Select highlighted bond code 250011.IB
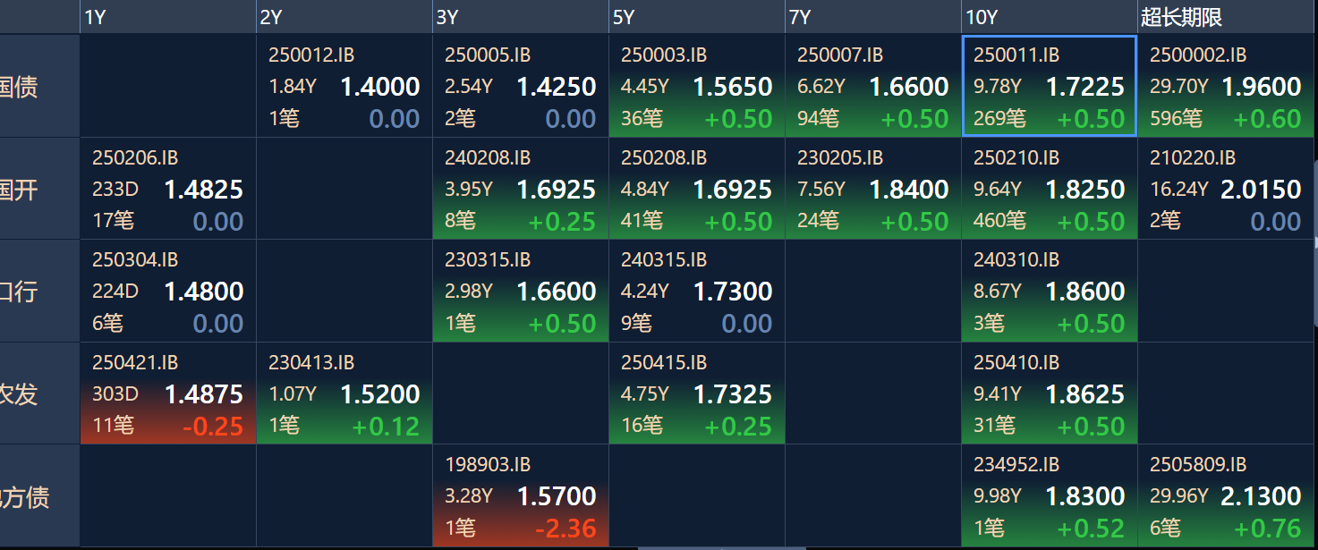The image size is (1318, 550). tap(1016, 55)
